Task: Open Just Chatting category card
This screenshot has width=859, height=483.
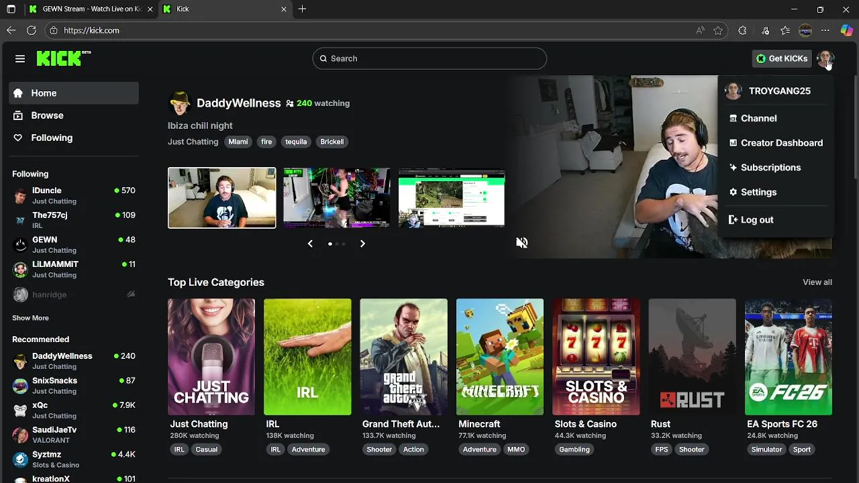Action: [211, 357]
